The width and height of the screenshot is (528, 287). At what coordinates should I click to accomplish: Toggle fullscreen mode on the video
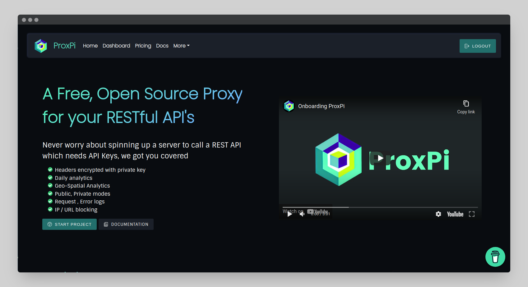point(471,214)
